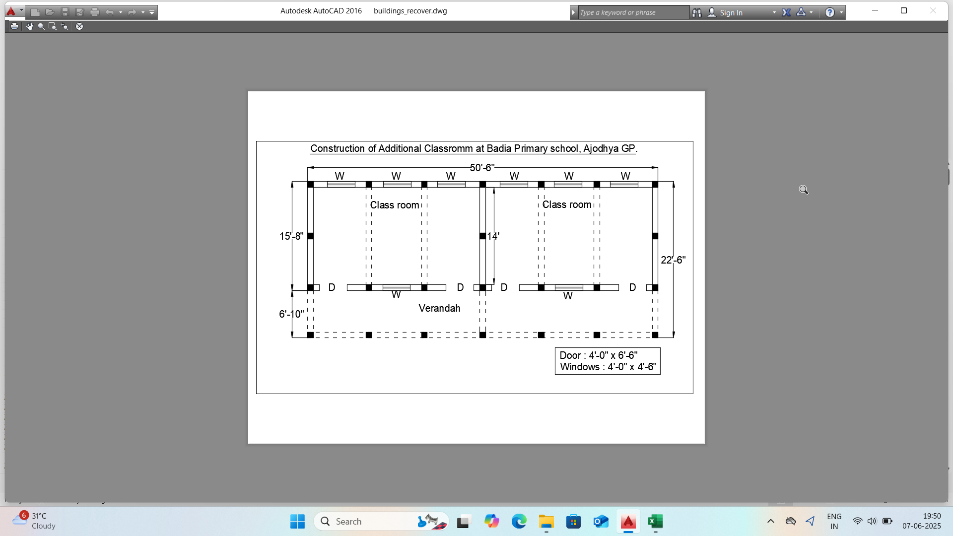The height and width of the screenshot is (536, 953).
Task: Click the Zoom Original tool
Action: 65,26
